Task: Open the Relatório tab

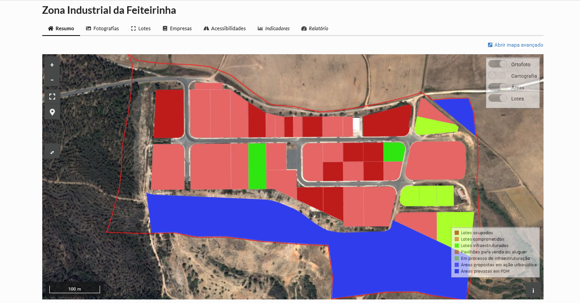Action: 314,28
